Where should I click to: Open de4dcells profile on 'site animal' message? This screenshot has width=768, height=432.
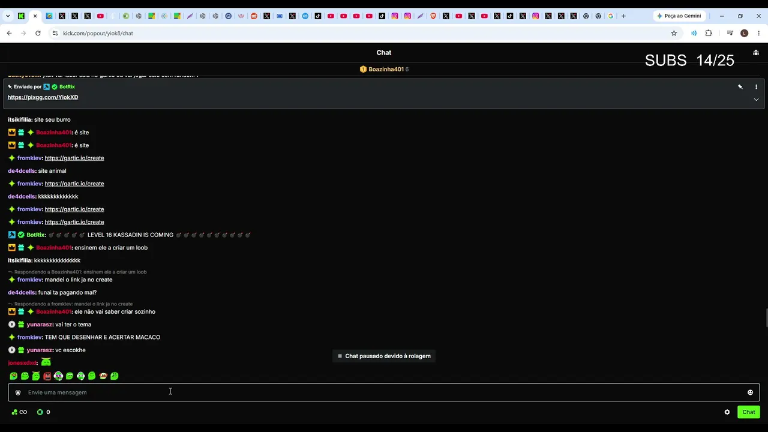tap(22, 171)
